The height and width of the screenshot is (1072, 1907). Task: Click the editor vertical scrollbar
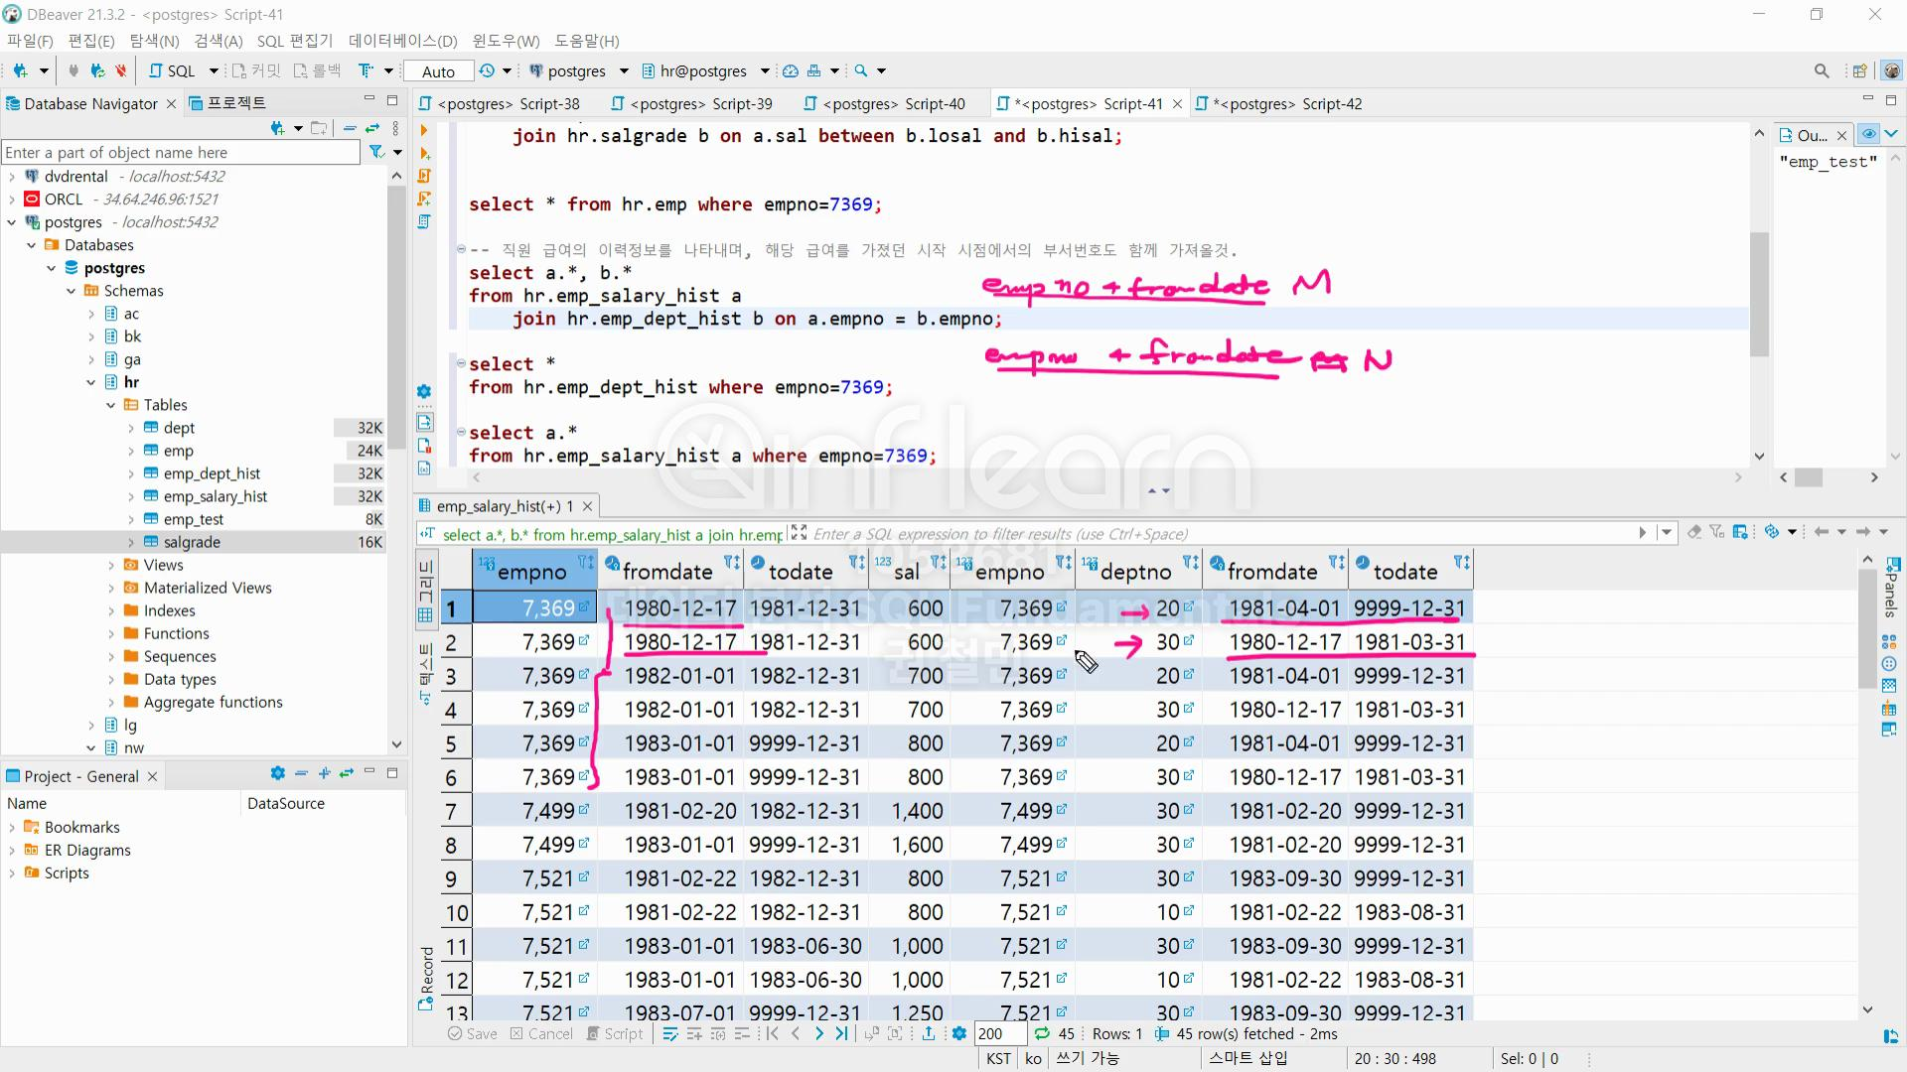[1759, 294]
